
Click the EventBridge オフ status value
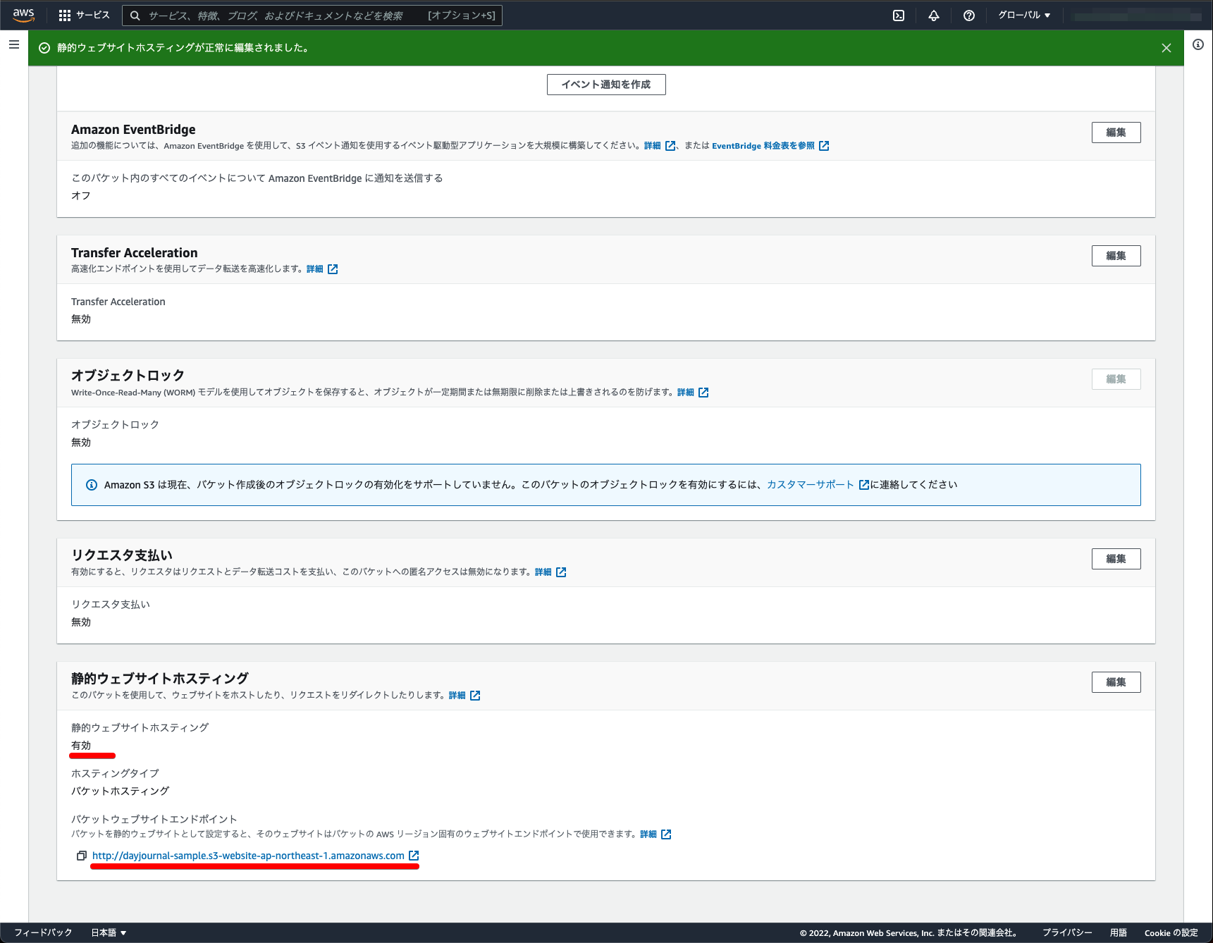[81, 195]
